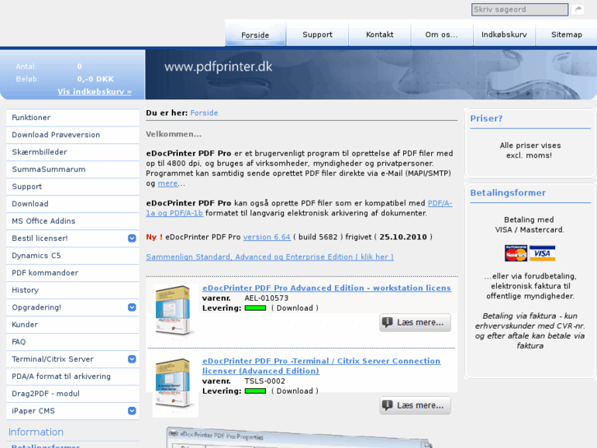Open the Sitemap tab
The height and width of the screenshot is (448, 597).
point(567,35)
